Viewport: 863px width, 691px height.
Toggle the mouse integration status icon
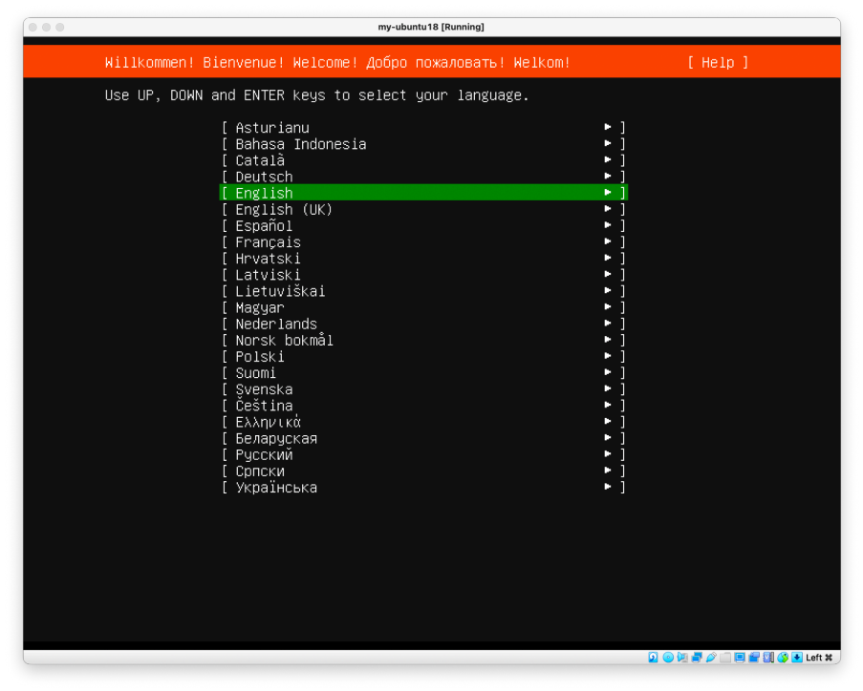click(783, 657)
